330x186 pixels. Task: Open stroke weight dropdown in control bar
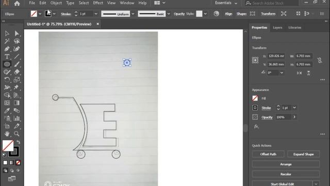(96, 14)
